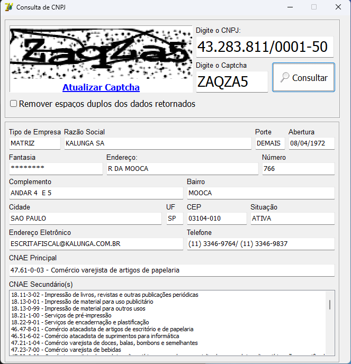Image resolution: width=351 pixels, height=364 pixels.
Task: Click the Cidade field SAO PAULO
Action: (x=85, y=219)
